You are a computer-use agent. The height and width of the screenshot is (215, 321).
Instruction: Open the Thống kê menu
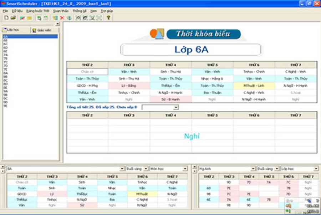[x=79, y=11]
